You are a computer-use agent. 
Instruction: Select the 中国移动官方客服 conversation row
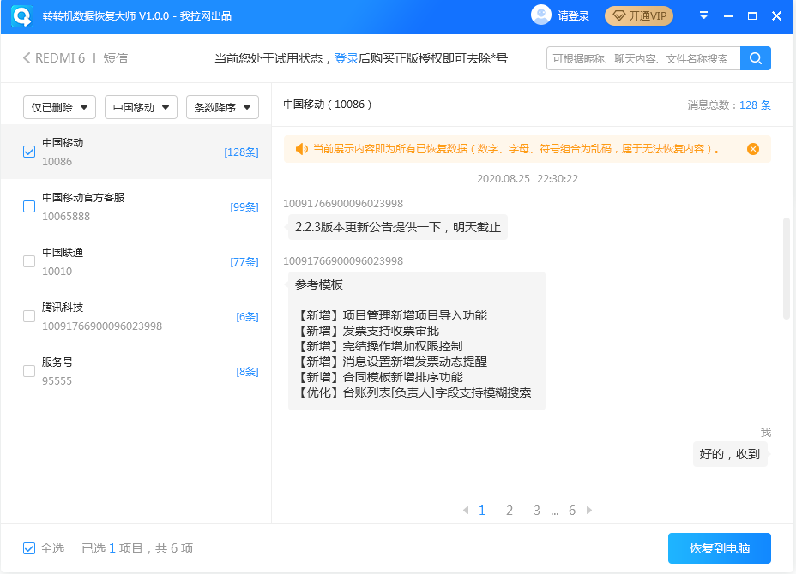click(136, 206)
